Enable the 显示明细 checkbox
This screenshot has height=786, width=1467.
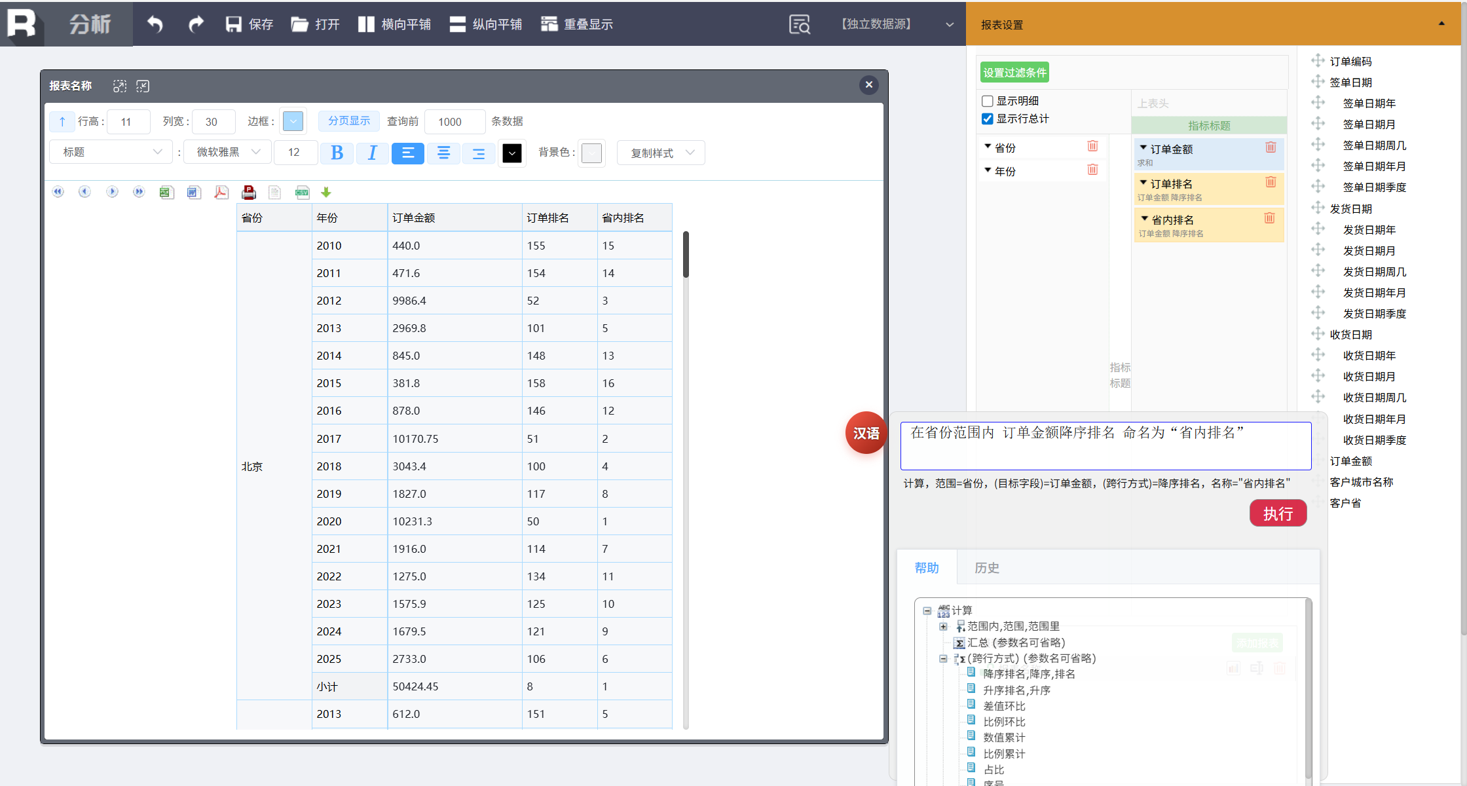pos(988,101)
